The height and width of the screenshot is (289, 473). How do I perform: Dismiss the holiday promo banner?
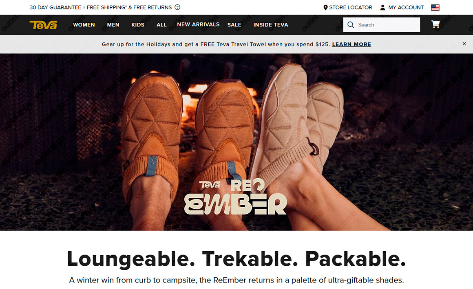464,44
